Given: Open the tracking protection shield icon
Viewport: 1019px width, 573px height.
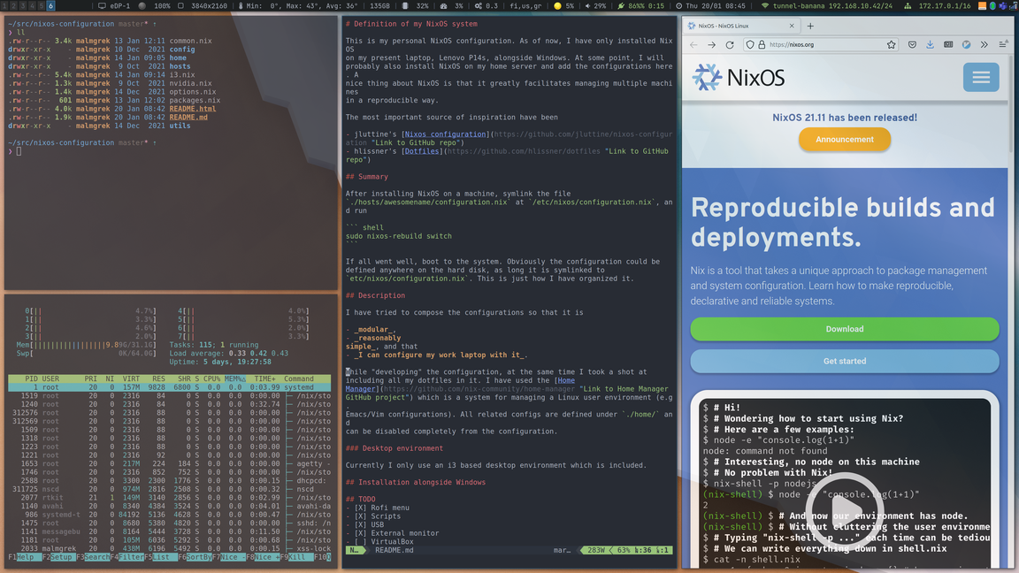Looking at the screenshot, I should click(x=750, y=45).
